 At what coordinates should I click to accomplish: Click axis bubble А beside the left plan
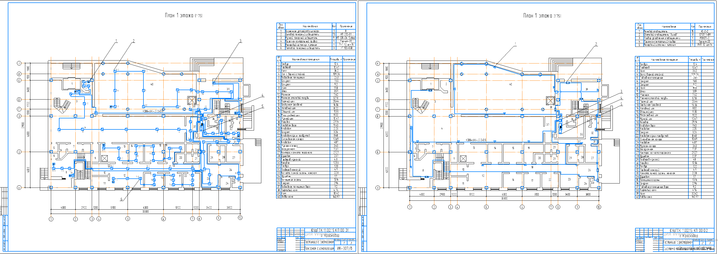point(19,188)
